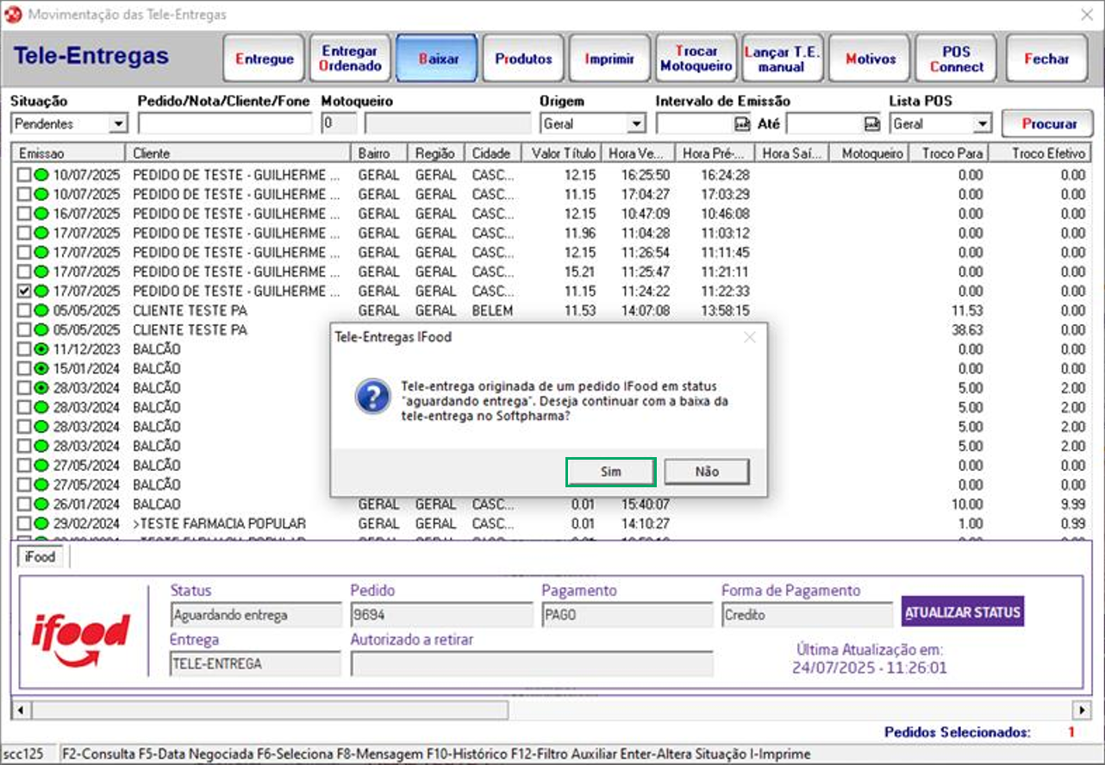Click the Entrega field showing TELE-ENTREGA
The height and width of the screenshot is (765, 1105).
point(256,664)
